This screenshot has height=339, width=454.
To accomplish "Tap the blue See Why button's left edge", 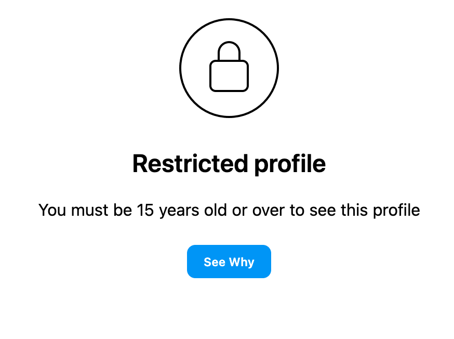I will (190, 262).
